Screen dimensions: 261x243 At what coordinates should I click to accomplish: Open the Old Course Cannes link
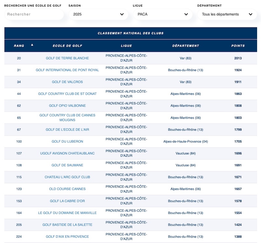click(x=68, y=189)
